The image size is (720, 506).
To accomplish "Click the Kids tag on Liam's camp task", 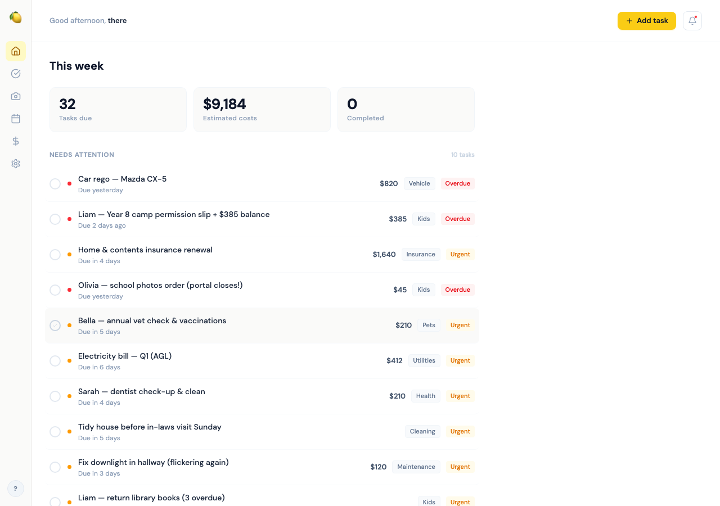I will pos(424,219).
